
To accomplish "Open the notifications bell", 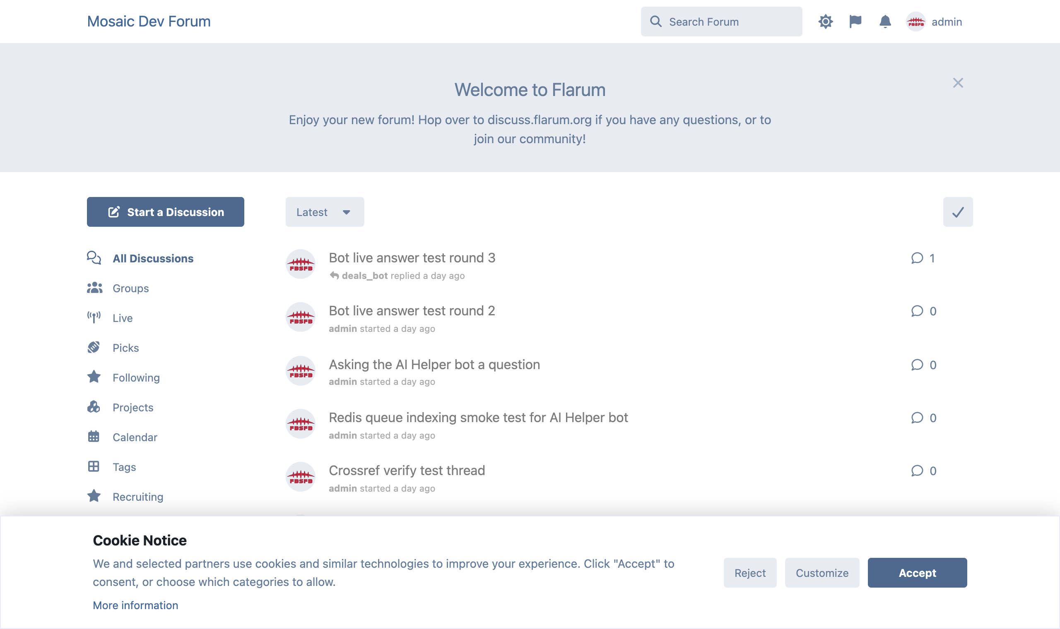I will click(885, 22).
